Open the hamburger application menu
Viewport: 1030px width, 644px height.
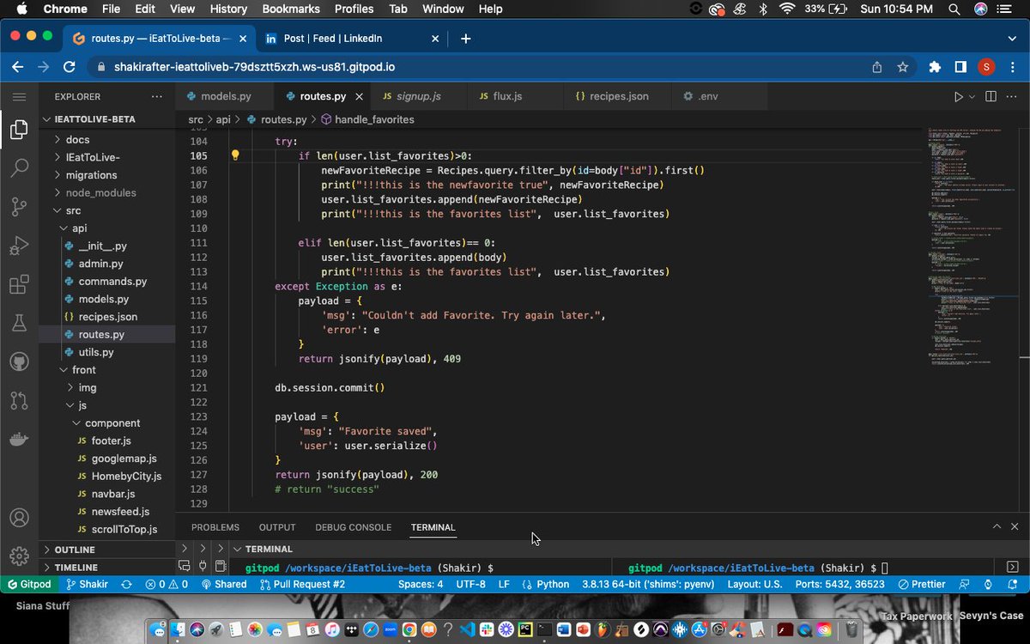click(x=19, y=97)
